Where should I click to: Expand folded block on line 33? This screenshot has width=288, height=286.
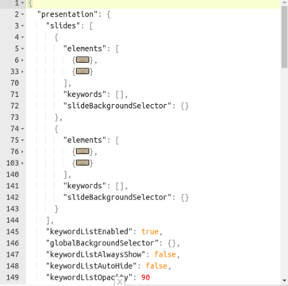pyautogui.click(x=83, y=71)
